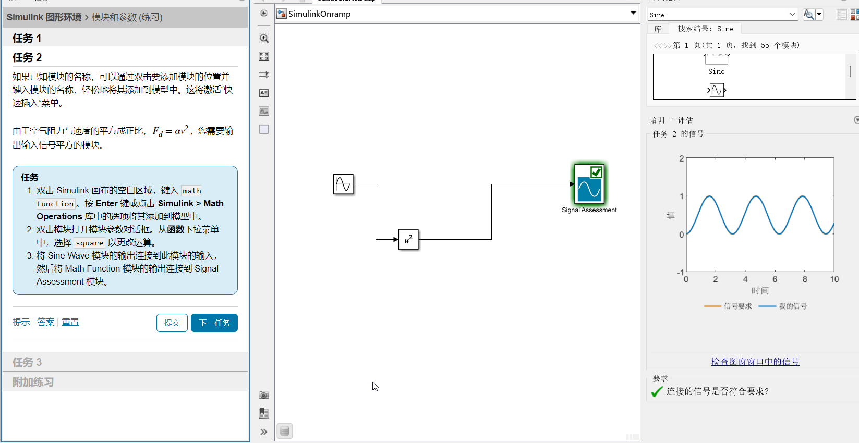
Task: Click the library search magnifier icon
Action: coord(808,15)
